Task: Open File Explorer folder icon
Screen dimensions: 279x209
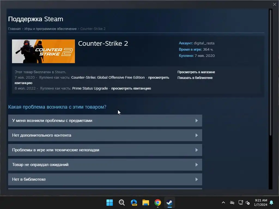Action: tap(146, 202)
